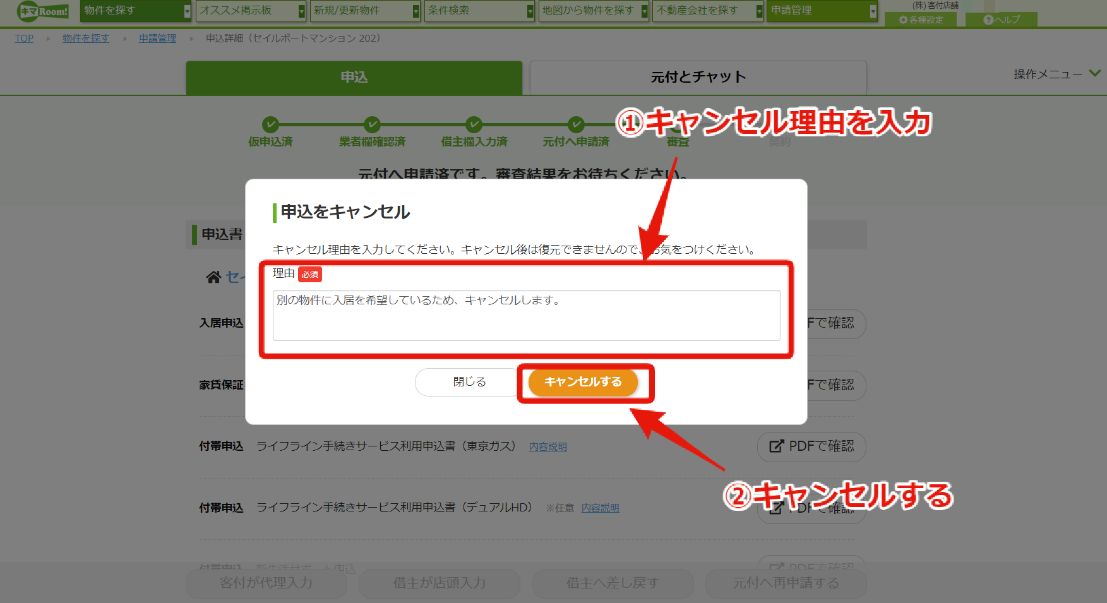Image resolution: width=1107 pixels, height=603 pixels.
Task: Open the 地図から物件を探す dropdown menu
Action: point(594,11)
